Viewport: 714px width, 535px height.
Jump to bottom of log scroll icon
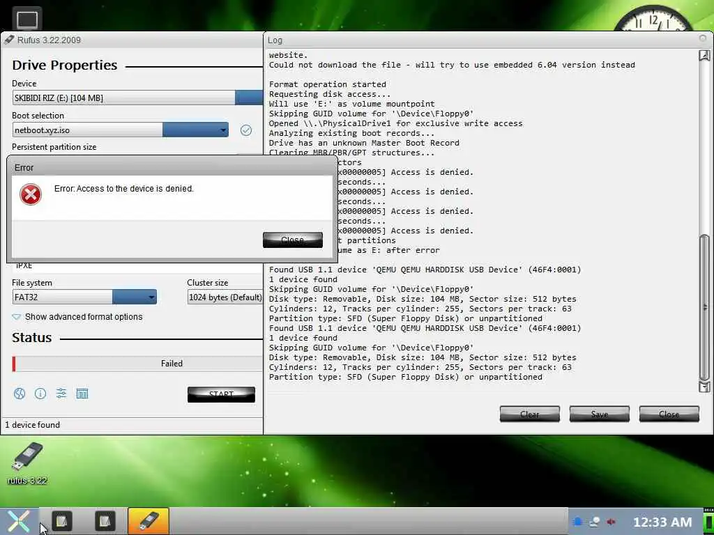point(704,387)
